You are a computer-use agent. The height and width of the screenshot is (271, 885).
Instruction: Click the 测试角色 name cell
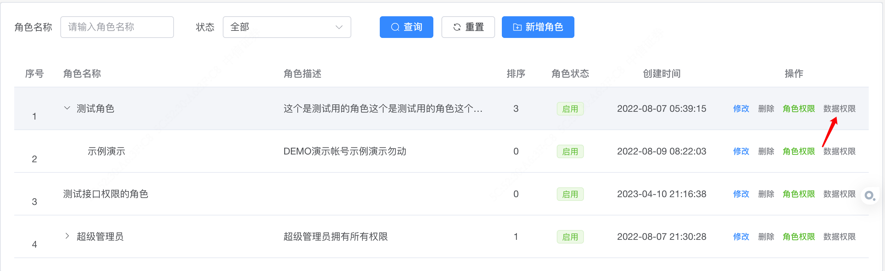pyautogui.click(x=95, y=109)
